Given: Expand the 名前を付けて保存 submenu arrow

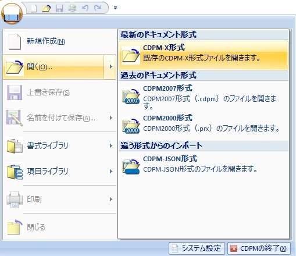Looking at the screenshot, I should tap(110, 118).
